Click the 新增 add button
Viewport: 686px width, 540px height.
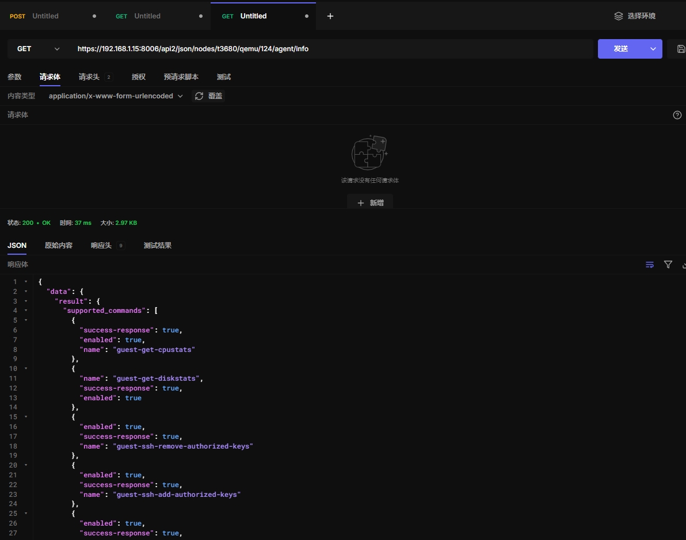point(370,203)
